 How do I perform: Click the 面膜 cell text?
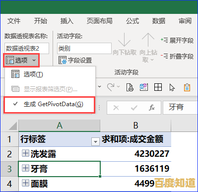point(39,184)
